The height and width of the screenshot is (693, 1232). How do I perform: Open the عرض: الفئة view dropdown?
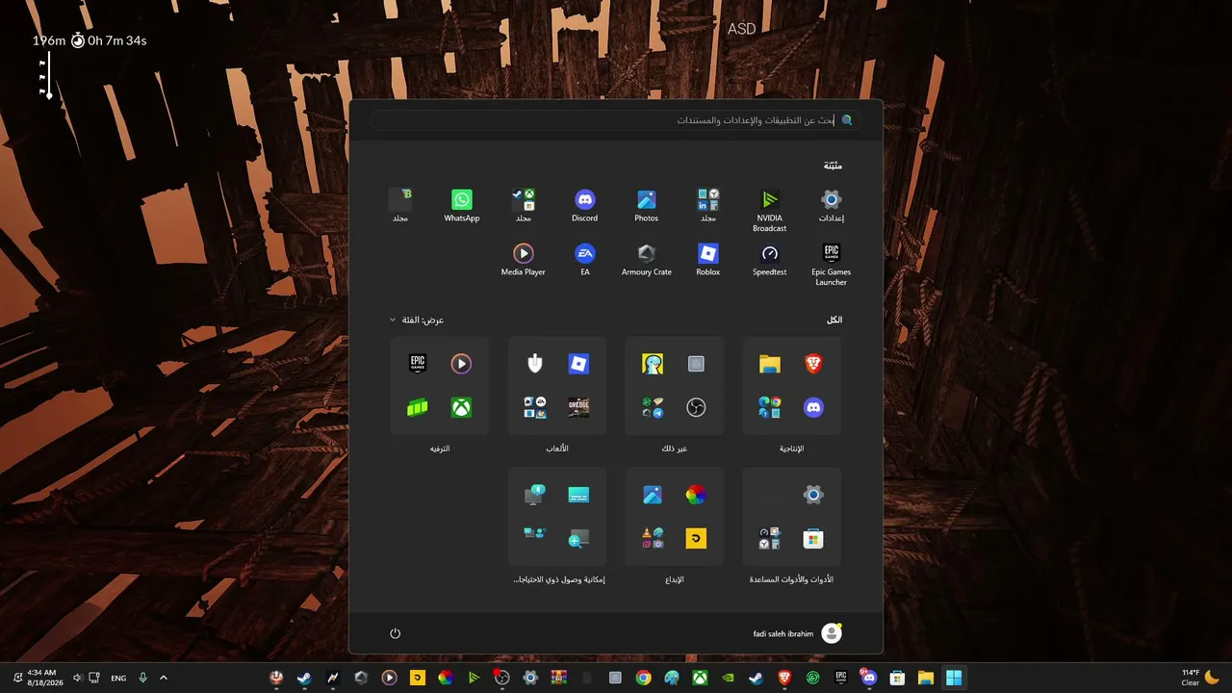click(417, 320)
